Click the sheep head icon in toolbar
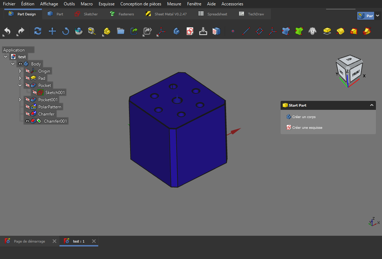 pyautogui.click(x=312, y=31)
